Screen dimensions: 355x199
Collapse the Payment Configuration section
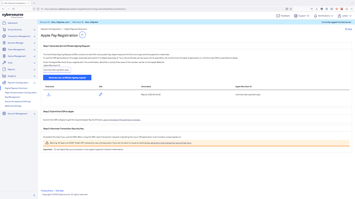(x=34, y=83)
